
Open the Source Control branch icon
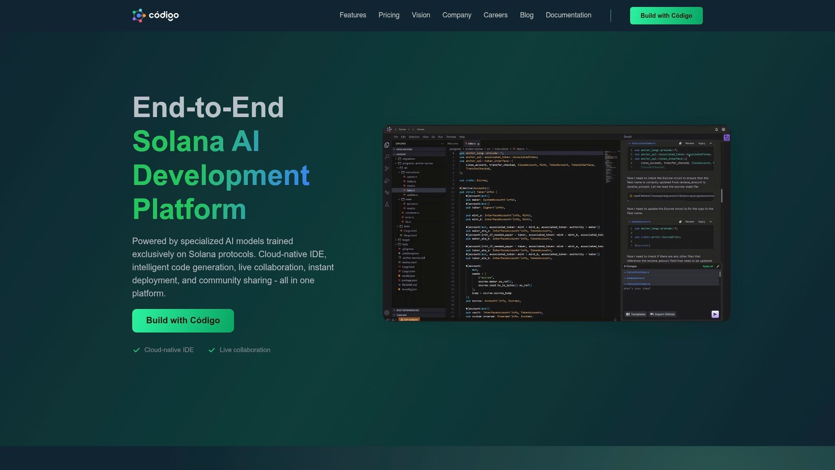tap(387, 168)
